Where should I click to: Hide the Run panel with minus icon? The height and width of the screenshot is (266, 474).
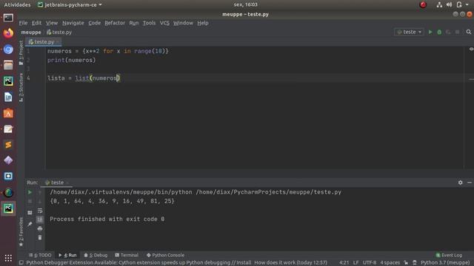coord(469,183)
